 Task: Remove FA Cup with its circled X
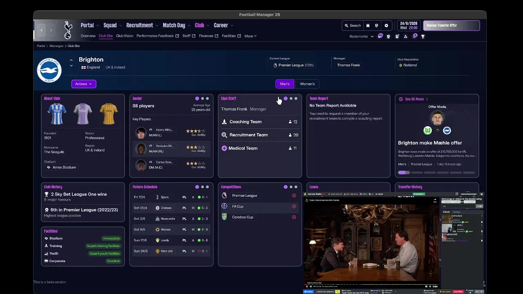click(x=294, y=206)
